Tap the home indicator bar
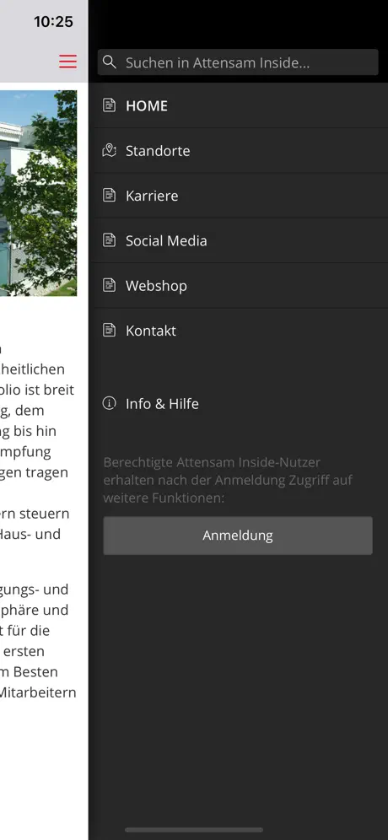This screenshot has width=388, height=840. pyautogui.click(x=194, y=830)
